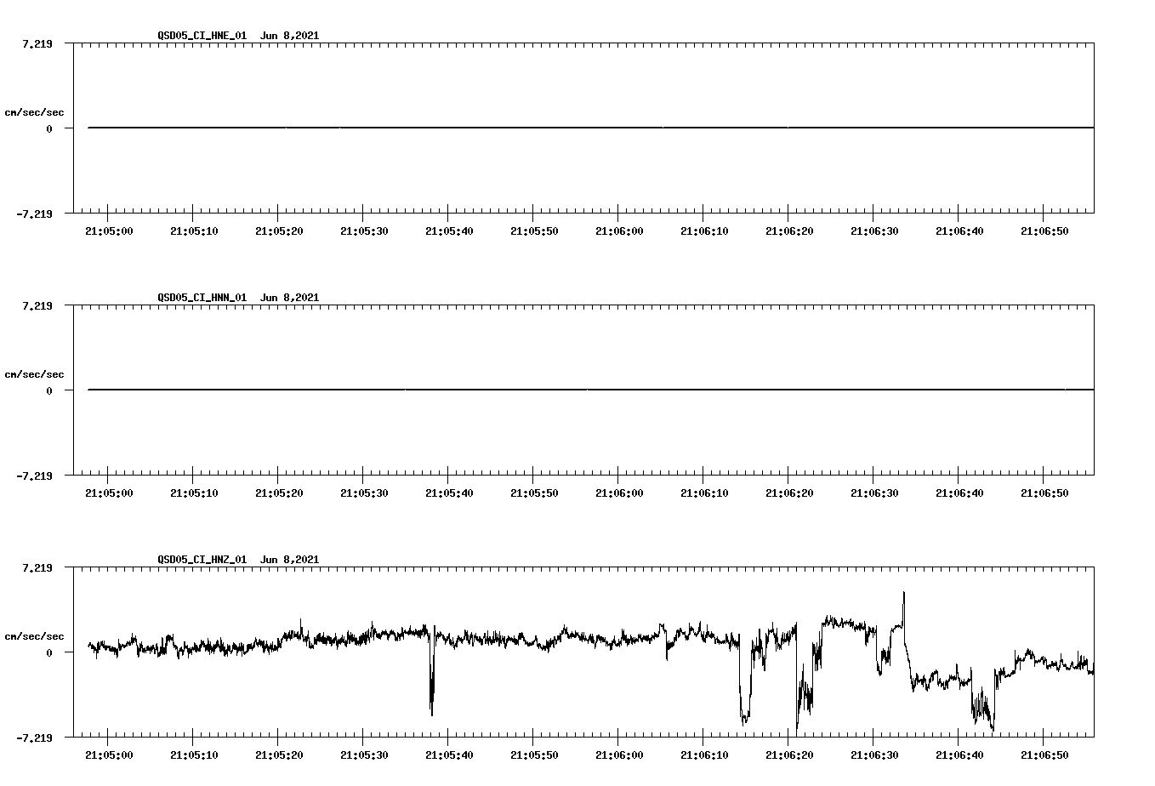
Task: Pick the 21:06:10 time label under HNE plot
Action: 704,231
